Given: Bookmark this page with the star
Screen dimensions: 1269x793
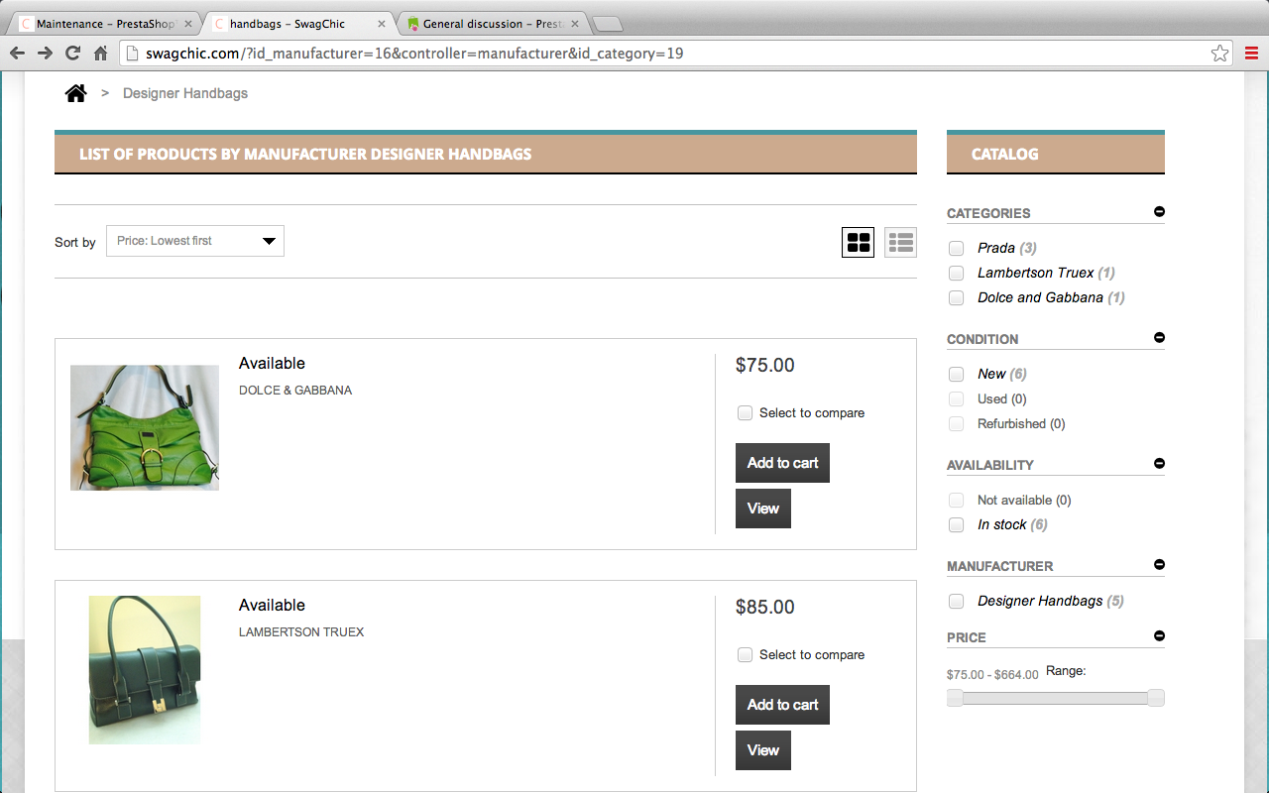Looking at the screenshot, I should [1219, 54].
